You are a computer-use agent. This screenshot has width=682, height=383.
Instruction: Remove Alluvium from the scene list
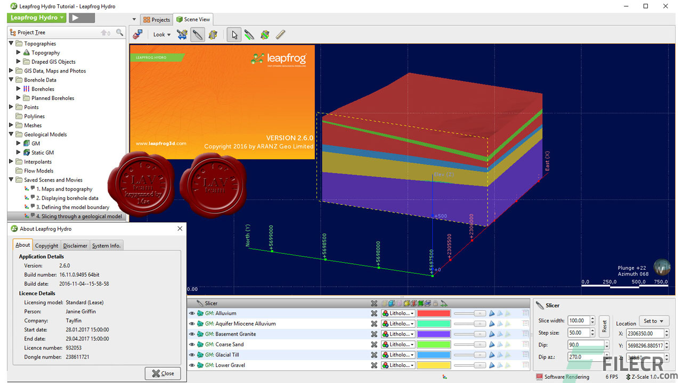[374, 313]
